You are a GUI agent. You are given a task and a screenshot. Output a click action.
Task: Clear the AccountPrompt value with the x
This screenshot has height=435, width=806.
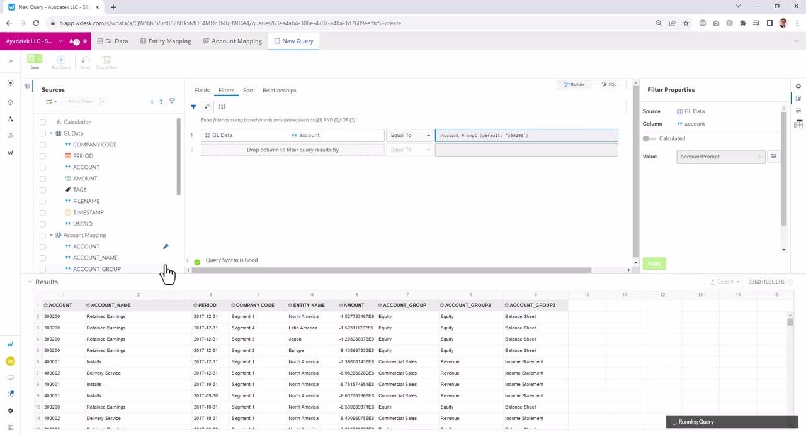pyautogui.click(x=759, y=157)
